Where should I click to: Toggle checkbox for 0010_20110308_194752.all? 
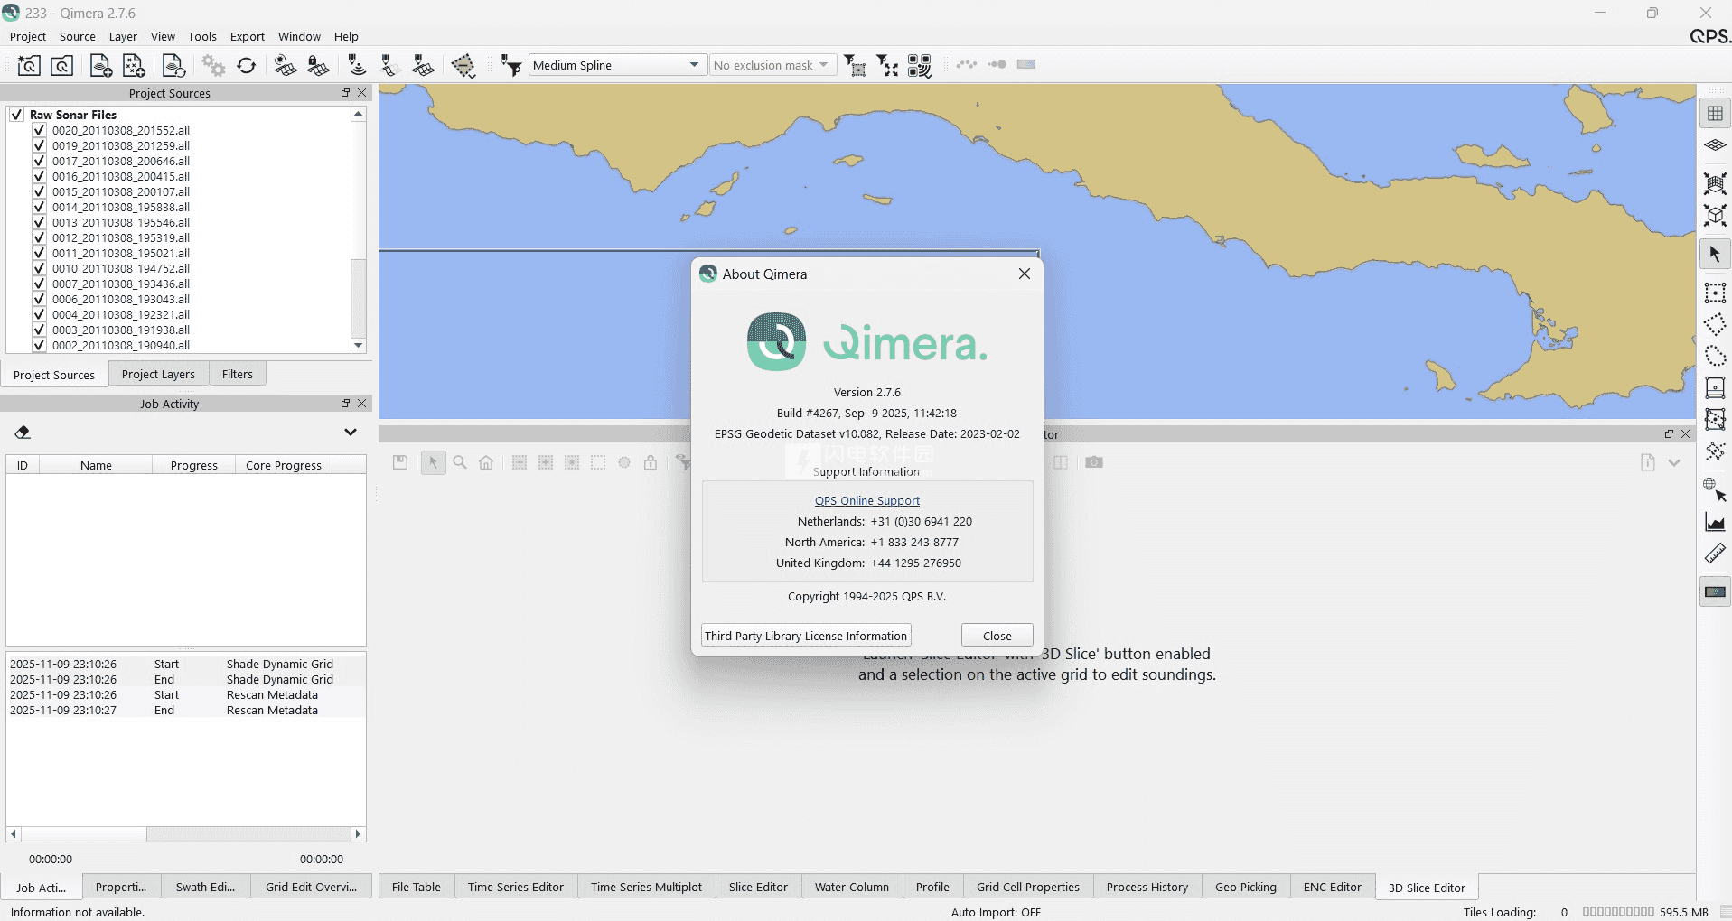(x=39, y=268)
